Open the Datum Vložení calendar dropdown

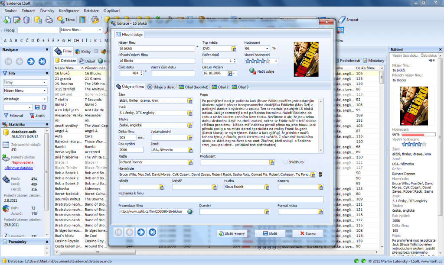(x=235, y=73)
